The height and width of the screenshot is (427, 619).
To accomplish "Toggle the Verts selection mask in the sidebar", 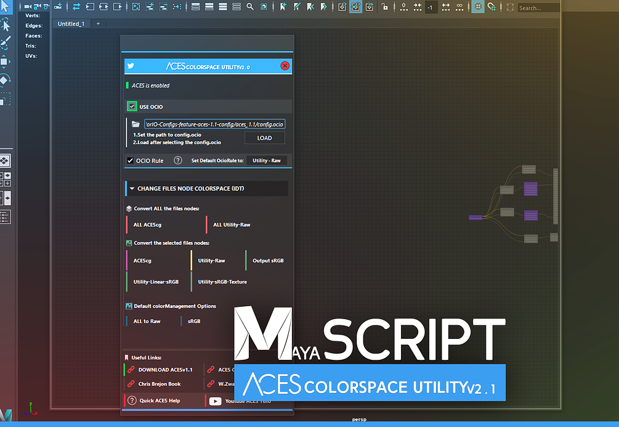I will 33,15.
